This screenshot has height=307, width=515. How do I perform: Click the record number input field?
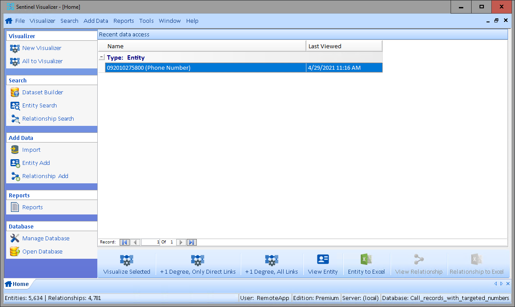150,242
